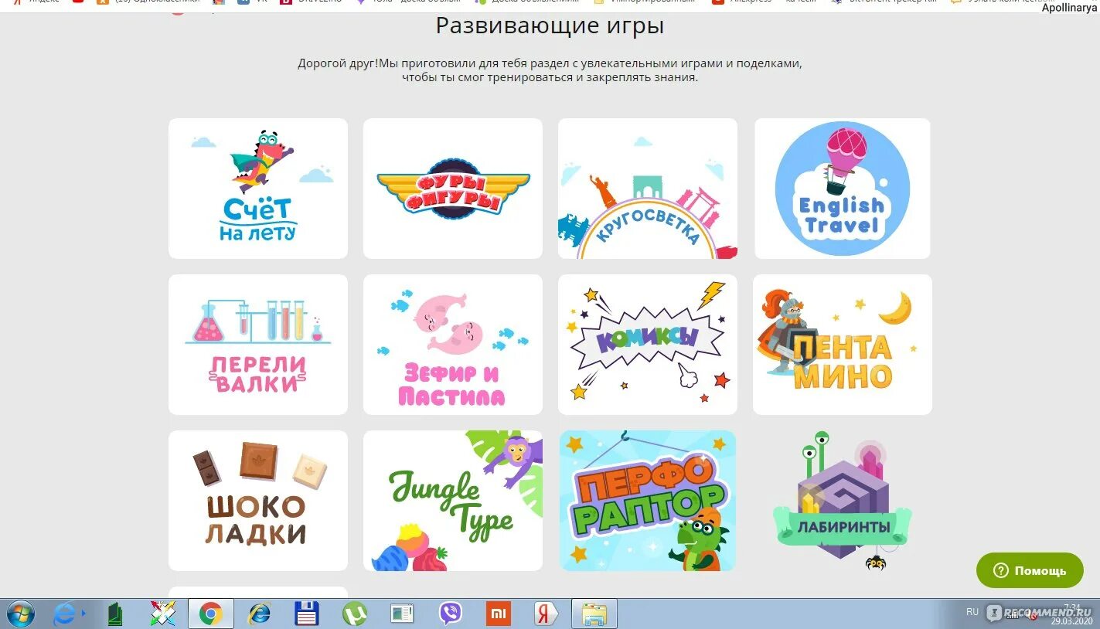
Task: Launch Yandex from the taskbar
Action: pyautogui.click(x=547, y=614)
